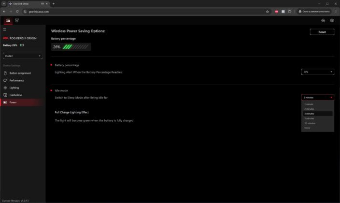Click 'Full Charge Lighting Effect' text
The width and height of the screenshot is (340, 203).
click(72, 112)
